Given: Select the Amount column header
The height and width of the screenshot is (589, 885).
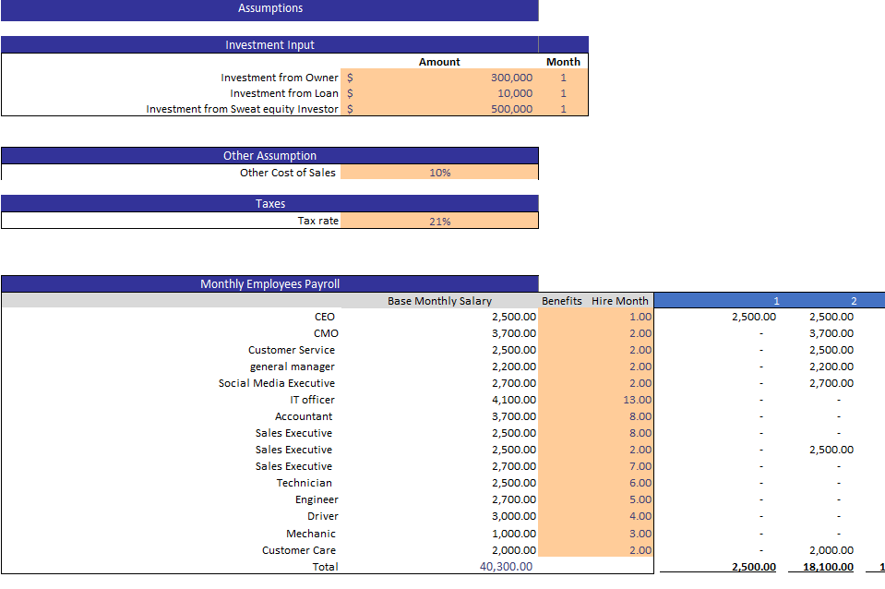Looking at the screenshot, I should 439,62.
